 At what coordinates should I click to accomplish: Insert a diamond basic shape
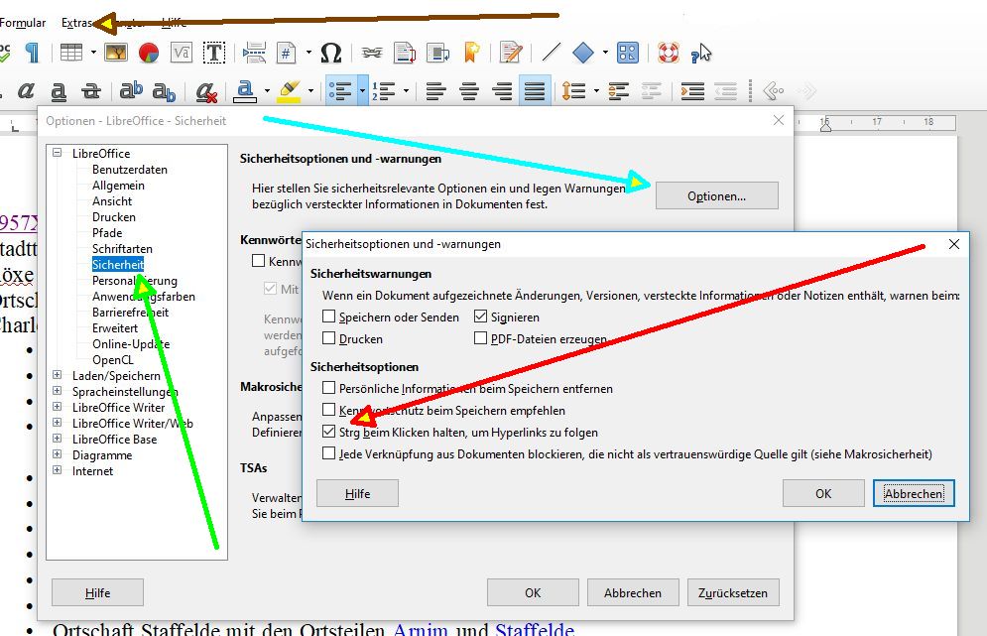[583, 53]
